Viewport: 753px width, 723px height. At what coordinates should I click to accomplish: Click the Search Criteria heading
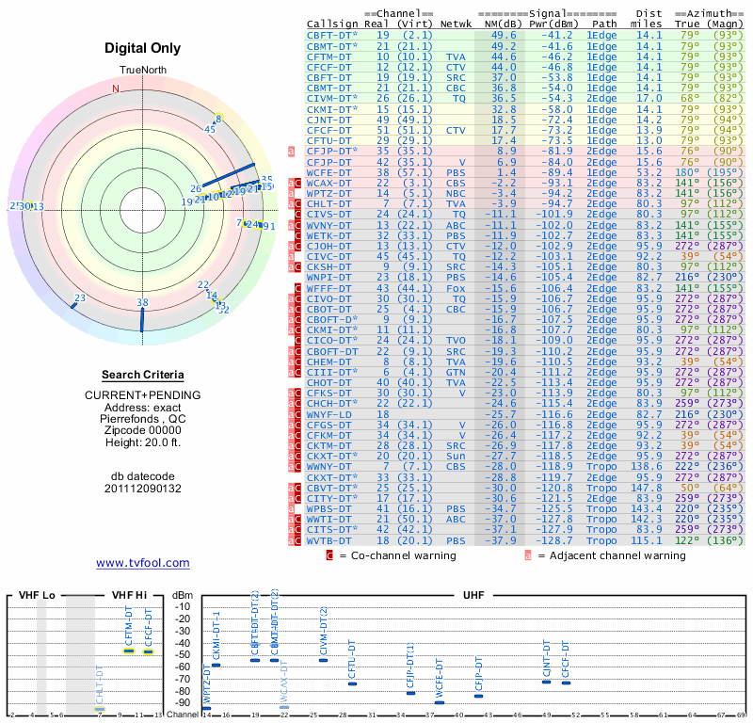point(143,375)
